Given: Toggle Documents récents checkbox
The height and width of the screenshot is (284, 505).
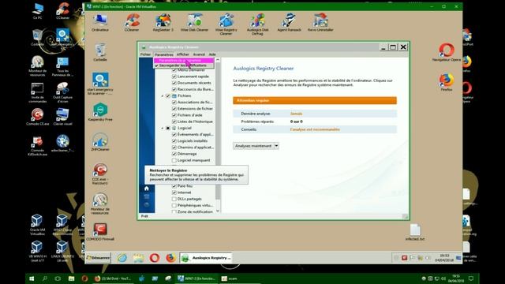Looking at the screenshot, I should (x=174, y=83).
